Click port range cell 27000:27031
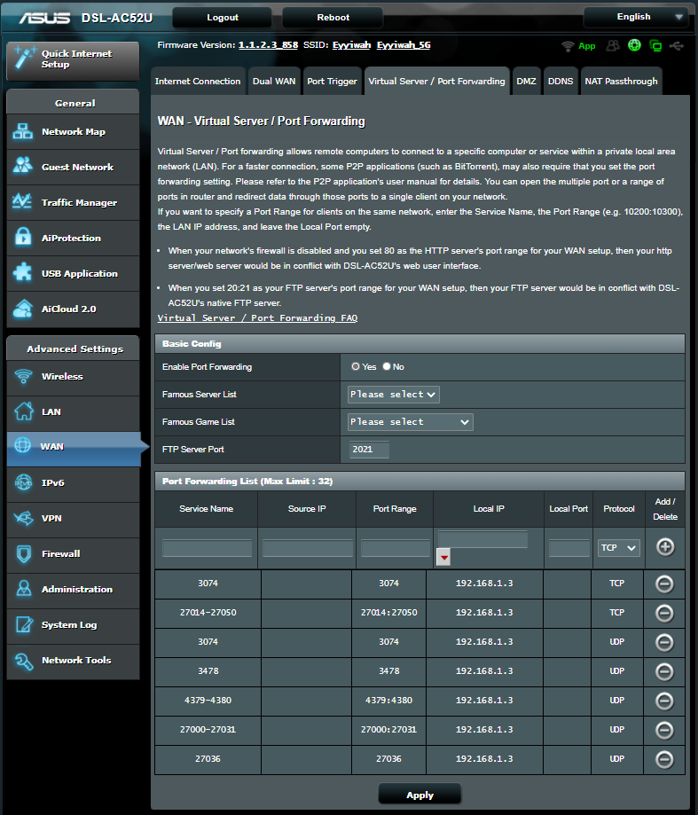The width and height of the screenshot is (698, 815). point(388,730)
